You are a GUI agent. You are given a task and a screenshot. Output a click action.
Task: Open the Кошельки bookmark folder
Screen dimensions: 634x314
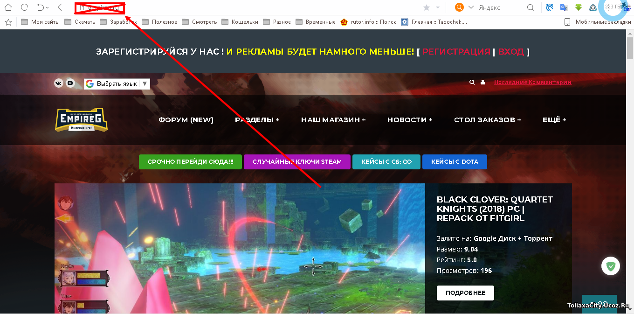coord(240,22)
